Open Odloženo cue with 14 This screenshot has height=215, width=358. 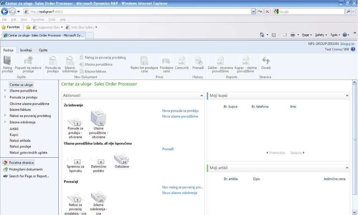pyautogui.click(x=122, y=161)
